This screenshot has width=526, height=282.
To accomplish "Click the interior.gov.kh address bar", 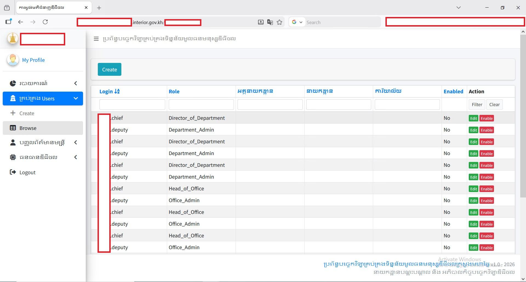I will (x=148, y=22).
